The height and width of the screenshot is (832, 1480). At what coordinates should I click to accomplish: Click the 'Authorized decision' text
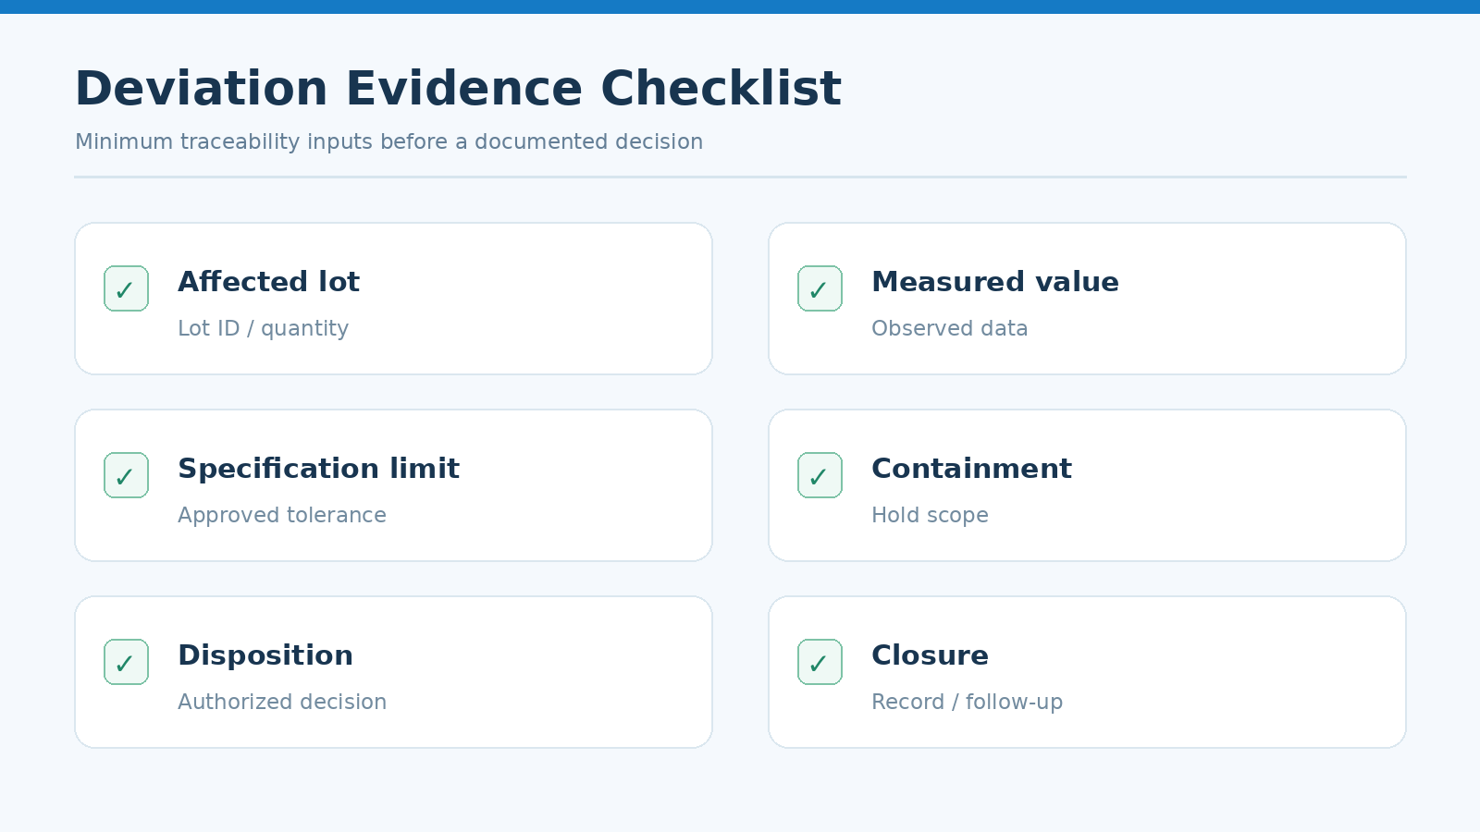(282, 703)
